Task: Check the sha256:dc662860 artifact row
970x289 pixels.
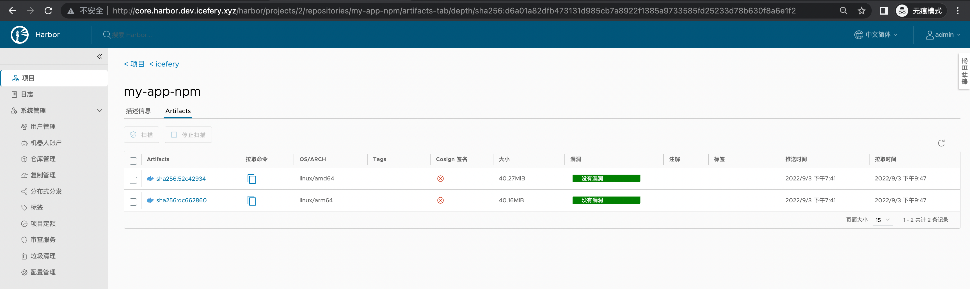Action: point(133,202)
